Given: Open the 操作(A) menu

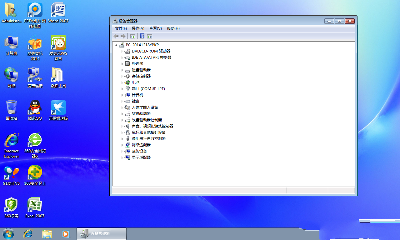Looking at the screenshot, I should click(138, 28).
